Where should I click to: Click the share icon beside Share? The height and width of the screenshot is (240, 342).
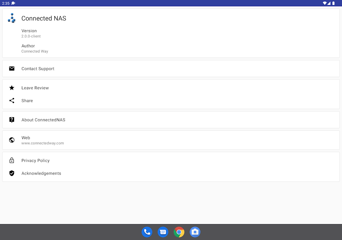[x=12, y=100]
